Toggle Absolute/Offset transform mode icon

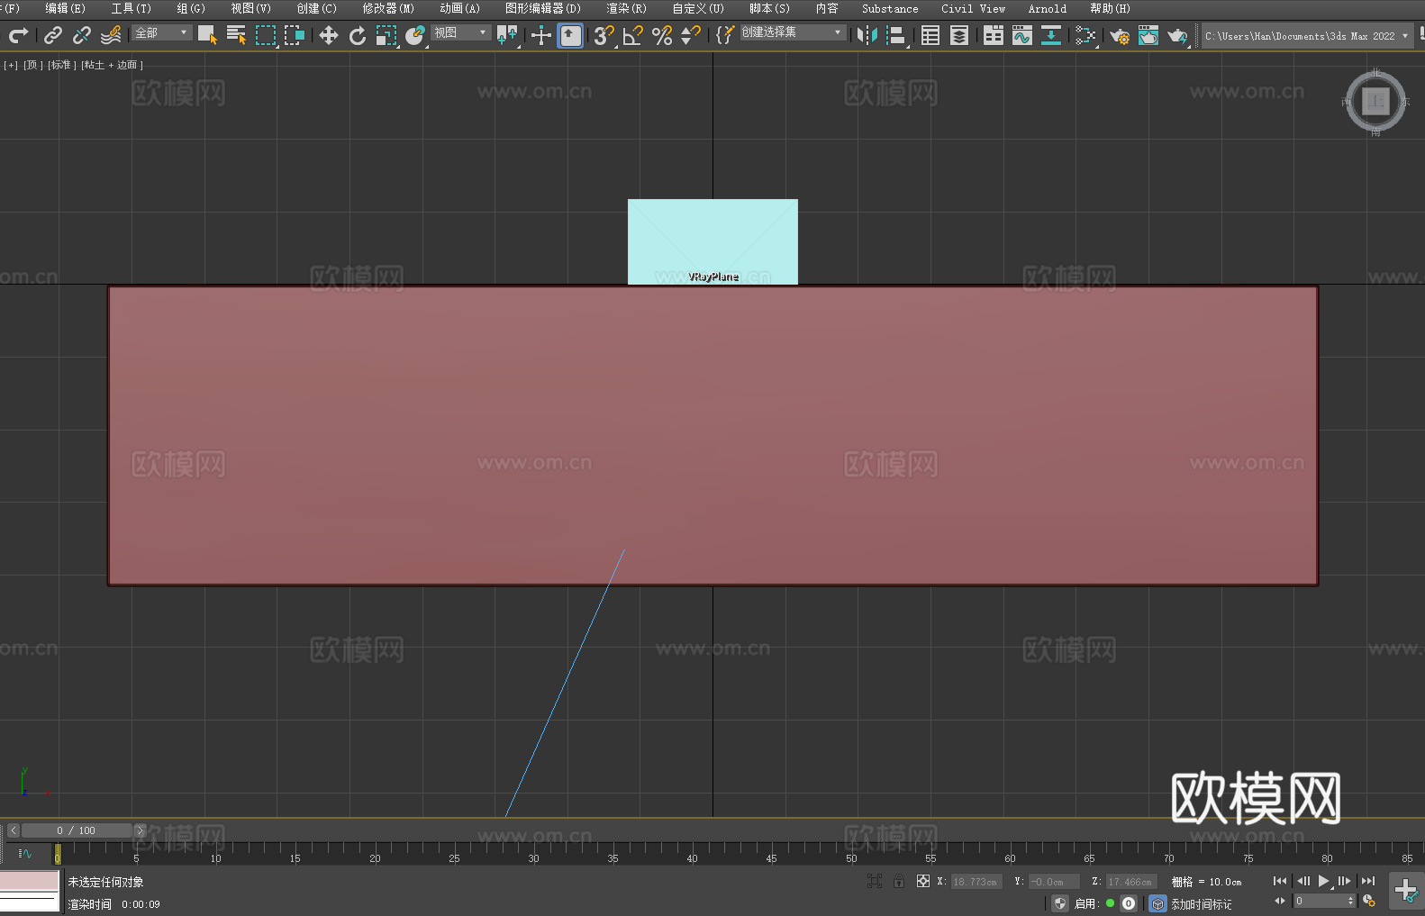click(923, 881)
